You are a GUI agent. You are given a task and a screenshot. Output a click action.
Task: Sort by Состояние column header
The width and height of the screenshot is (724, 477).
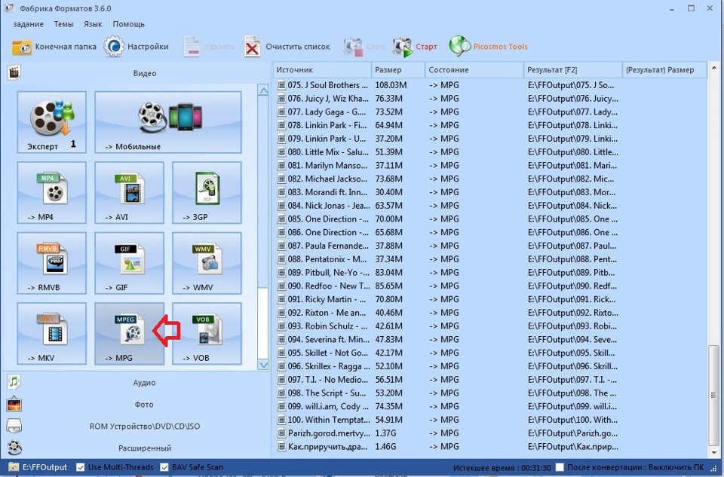point(474,69)
